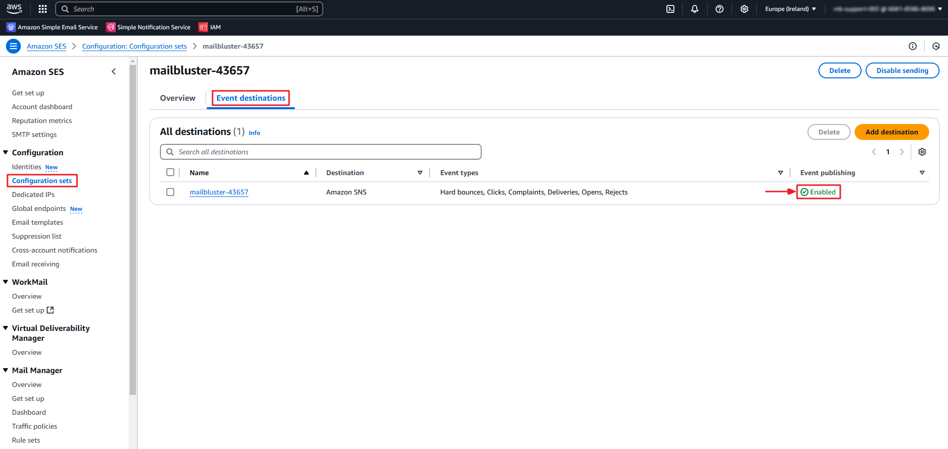Click the Add destination button
The image size is (948, 449).
[891, 132]
